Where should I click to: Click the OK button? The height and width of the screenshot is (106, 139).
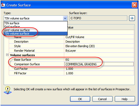pyautogui.click(x=80, y=99)
